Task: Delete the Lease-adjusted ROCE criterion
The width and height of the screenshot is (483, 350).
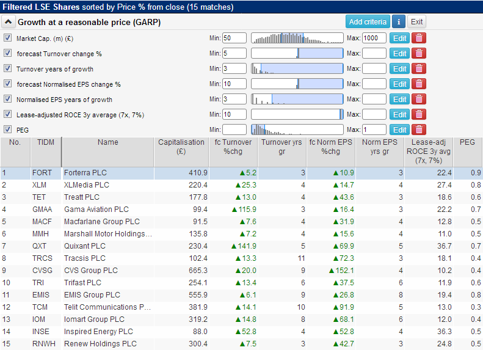Action: pos(419,114)
